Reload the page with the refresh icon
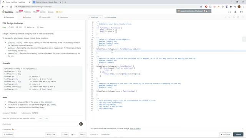246x138 pixels. [x=11, y=7]
